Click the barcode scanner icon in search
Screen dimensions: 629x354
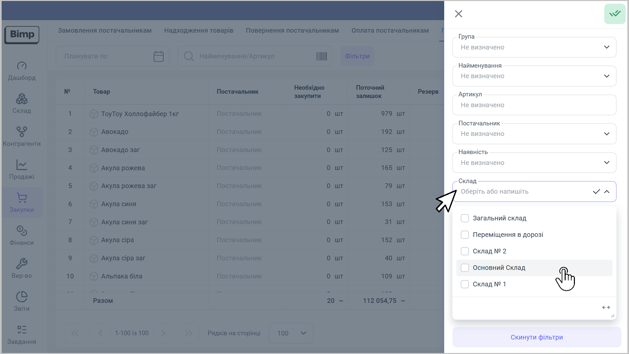point(321,56)
